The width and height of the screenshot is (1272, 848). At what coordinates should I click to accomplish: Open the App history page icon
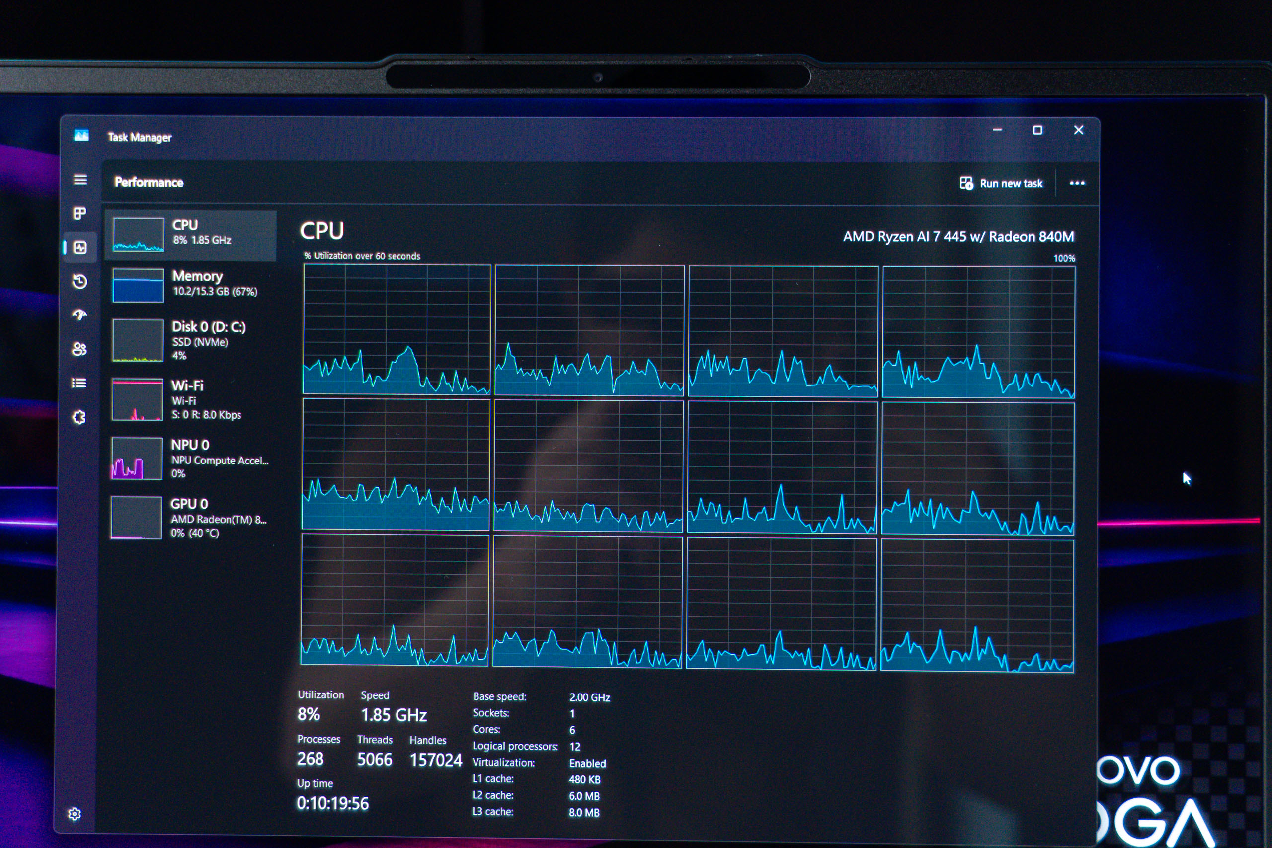[x=79, y=281]
